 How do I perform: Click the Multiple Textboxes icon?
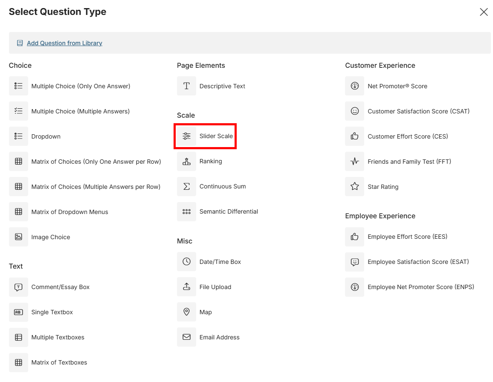coord(18,337)
